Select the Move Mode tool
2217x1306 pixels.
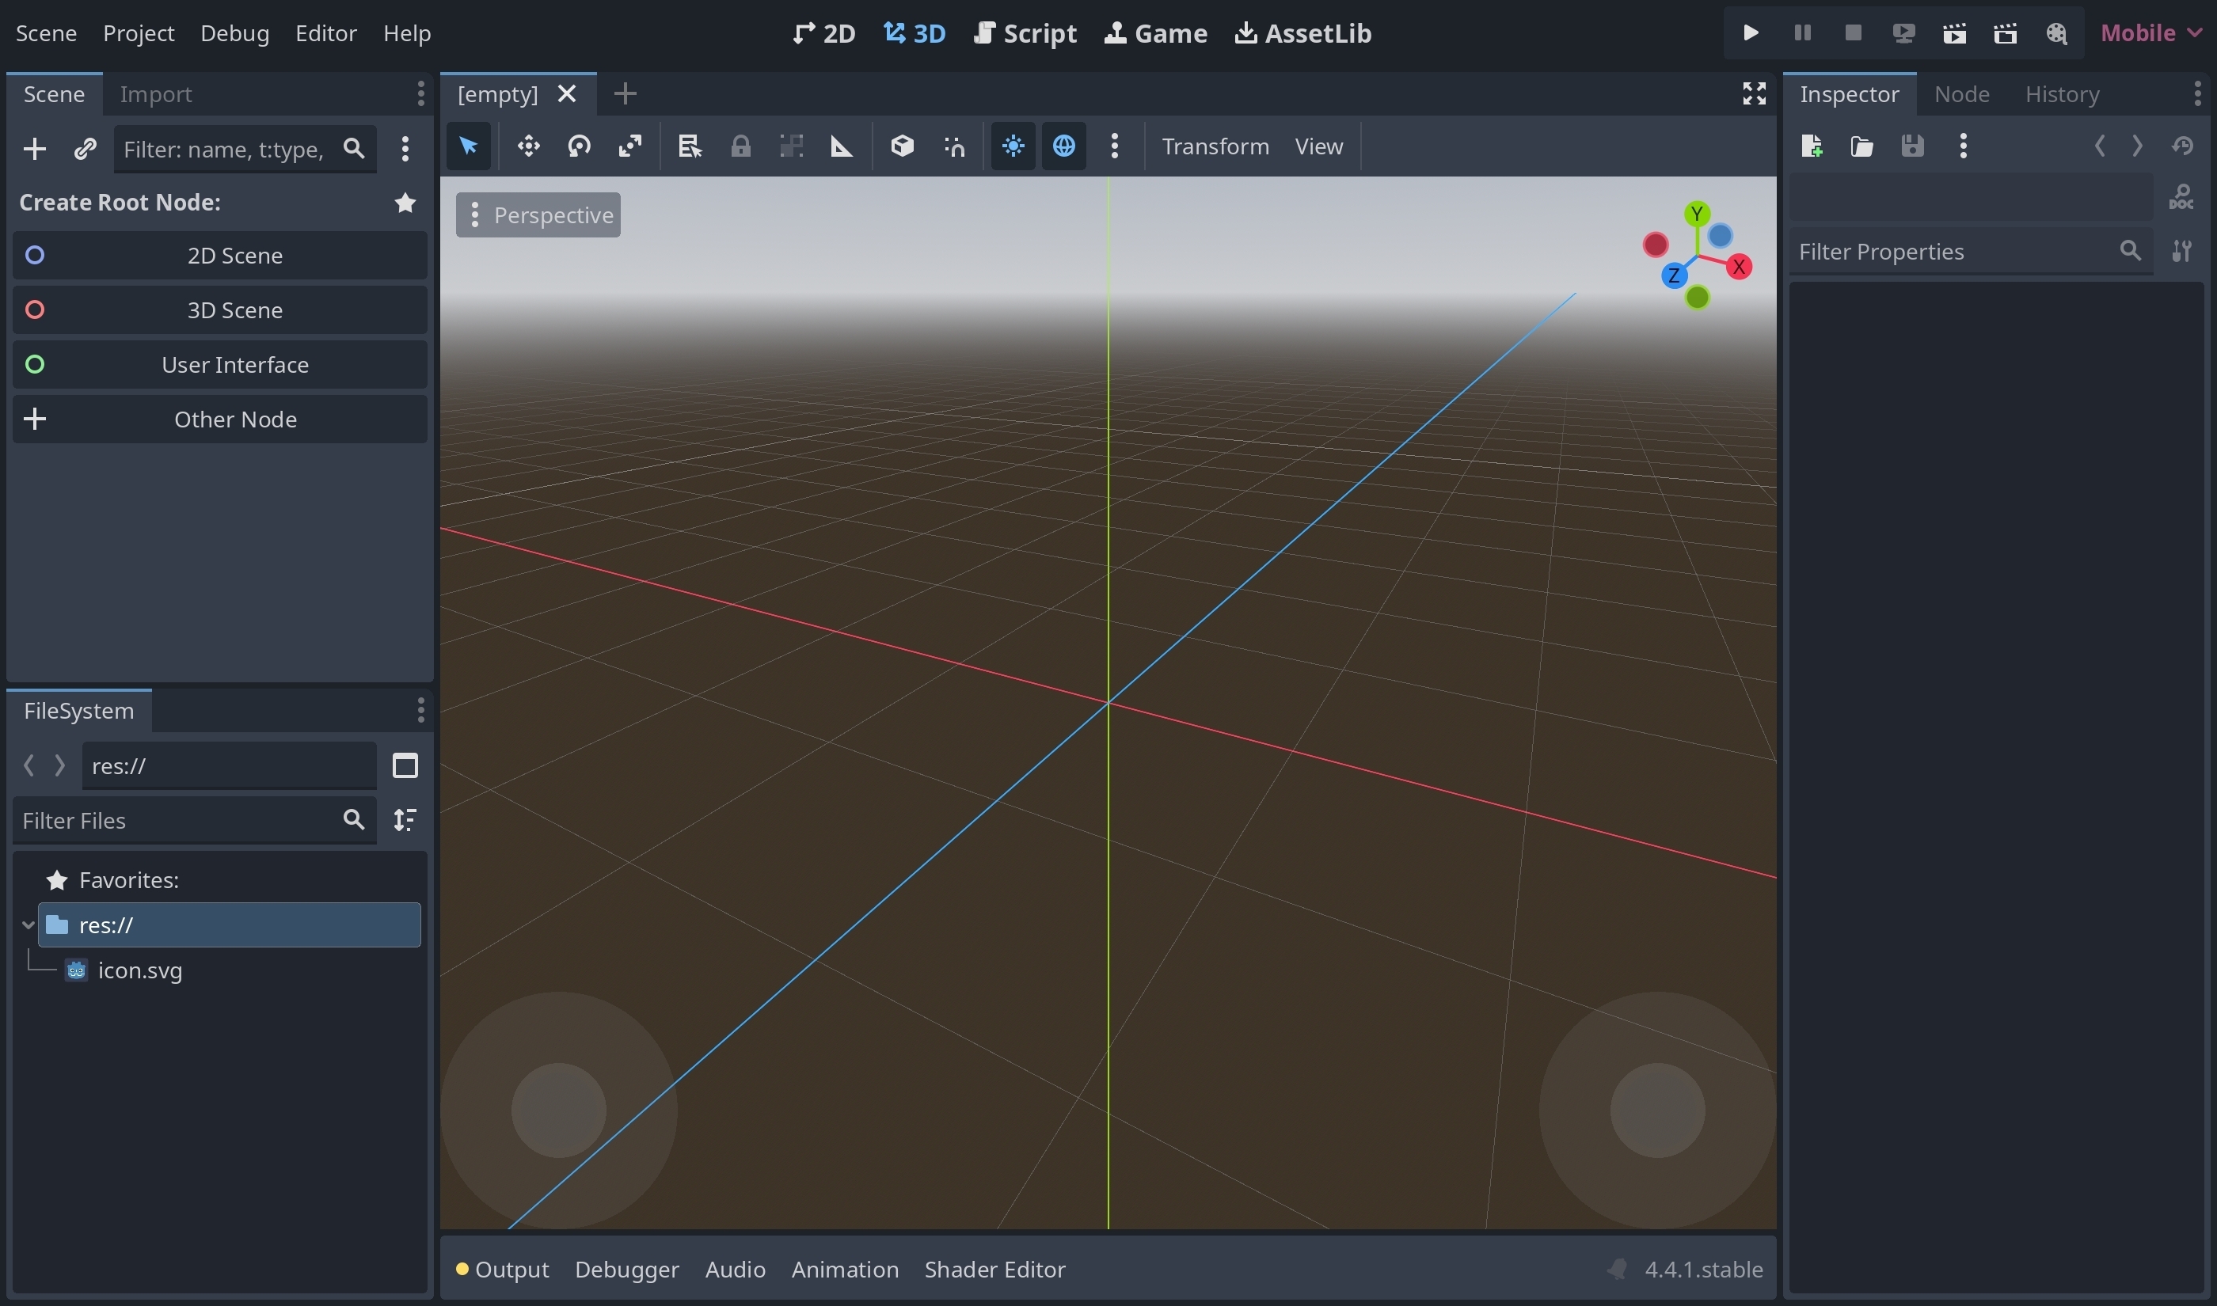528,146
